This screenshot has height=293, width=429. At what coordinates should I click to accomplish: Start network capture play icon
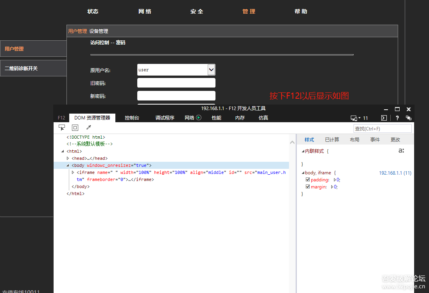click(199, 118)
